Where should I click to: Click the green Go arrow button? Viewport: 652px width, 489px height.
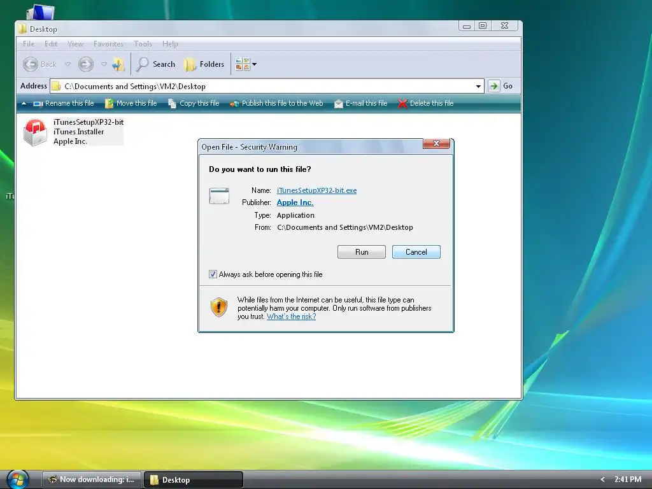point(493,86)
